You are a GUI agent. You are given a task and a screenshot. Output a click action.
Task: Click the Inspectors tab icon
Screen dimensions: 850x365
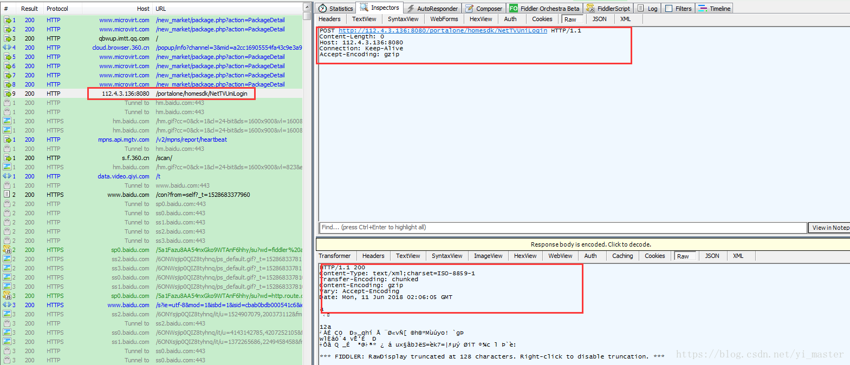pos(364,8)
